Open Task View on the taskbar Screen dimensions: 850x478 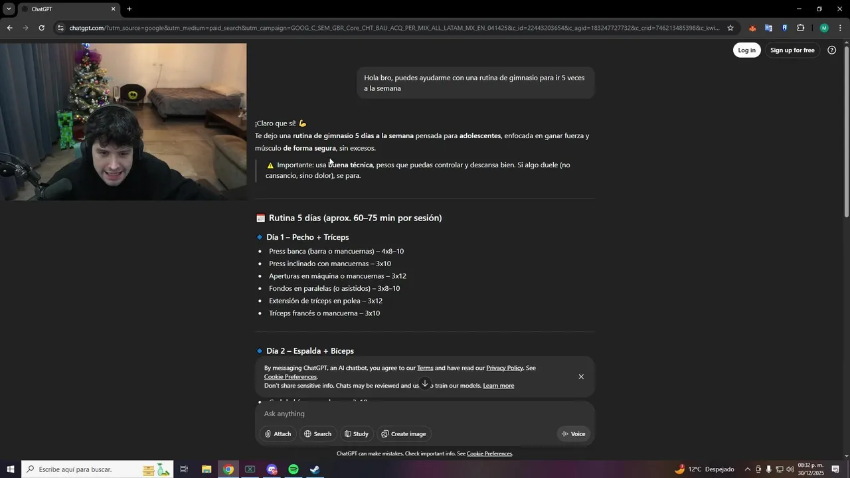tap(184, 469)
